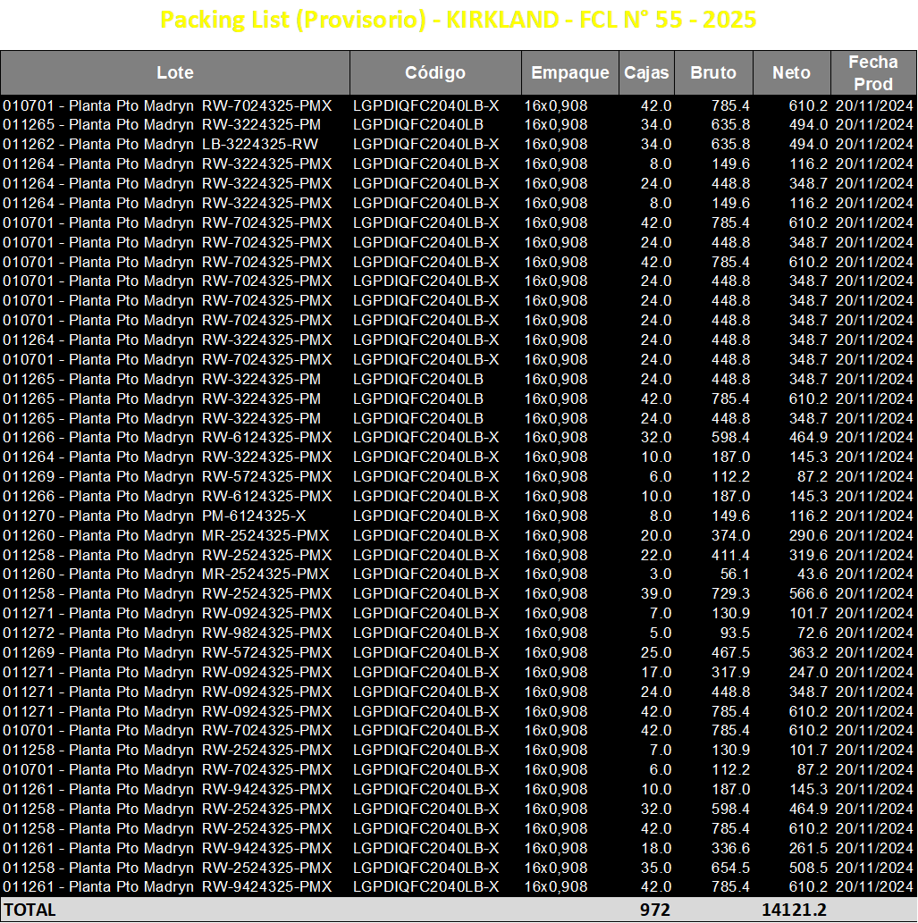918x923 pixels.
Task: Select lote cell 011272 RW-9824325-PMX
Action: (167, 634)
